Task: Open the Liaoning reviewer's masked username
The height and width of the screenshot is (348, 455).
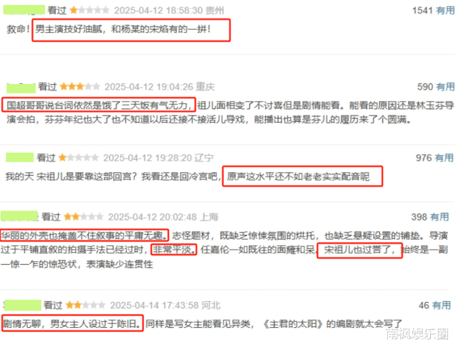Action: 20,157
